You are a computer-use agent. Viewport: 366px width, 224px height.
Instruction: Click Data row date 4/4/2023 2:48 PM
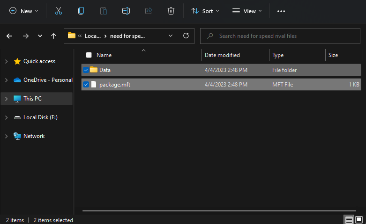pos(226,70)
